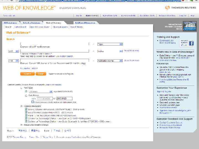The height and width of the screenshot is (149, 199).
Task: Click the Web of Knowledge logo
Action: point(29,8)
